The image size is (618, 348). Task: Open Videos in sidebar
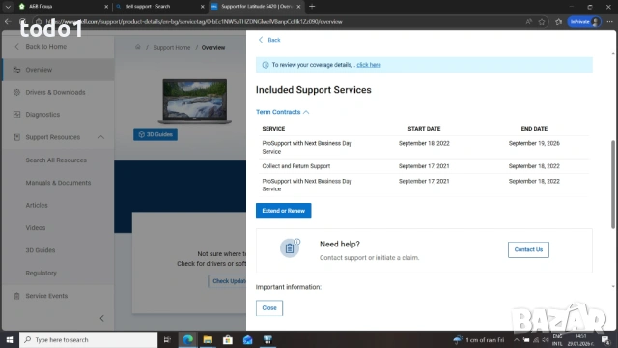pyautogui.click(x=36, y=228)
